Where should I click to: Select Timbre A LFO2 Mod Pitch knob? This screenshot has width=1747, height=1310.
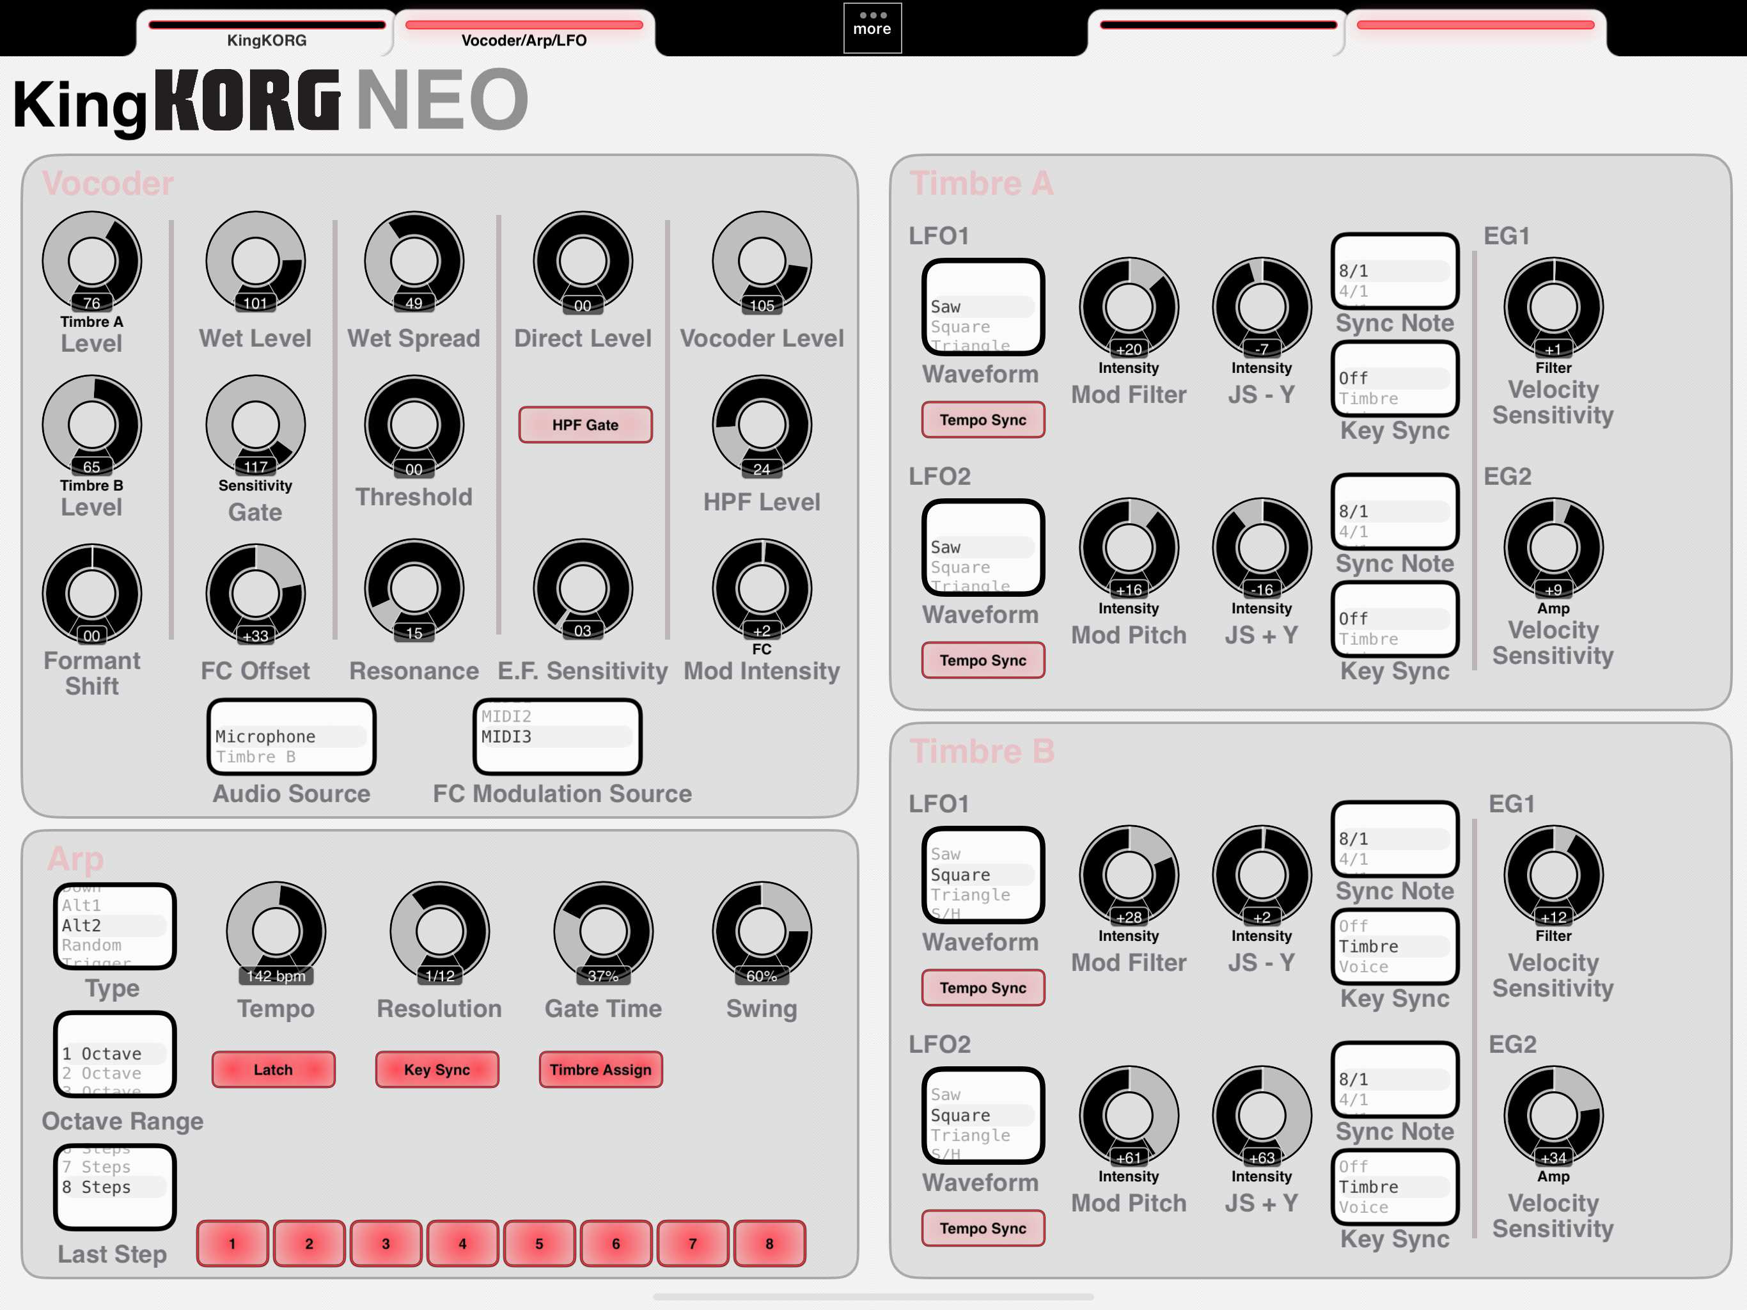point(1129,548)
